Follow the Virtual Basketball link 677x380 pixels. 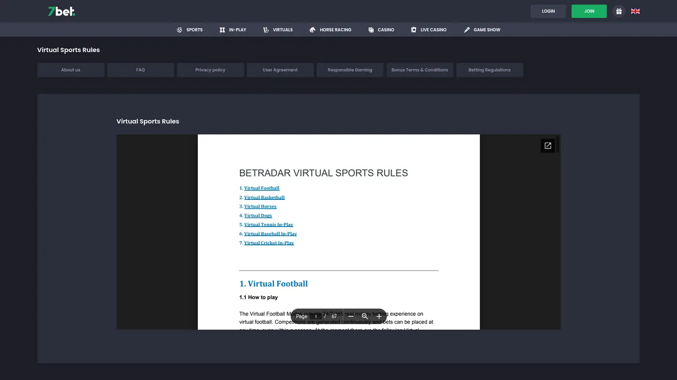(x=264, y=198)
